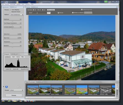Open the Presets dropdown showing Default
Screen dimensions: 123x105
pos(16,90)
